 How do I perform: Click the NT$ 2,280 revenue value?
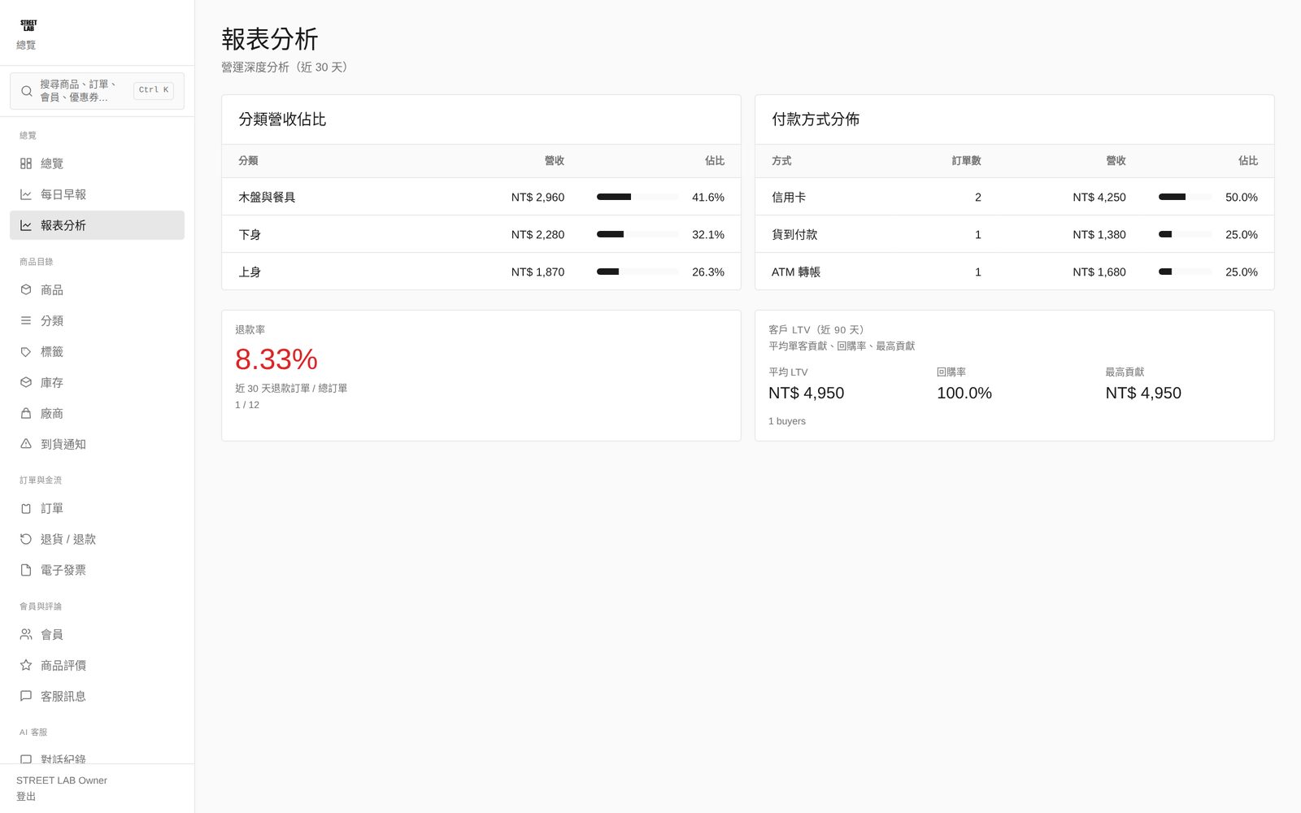tap(537, 234)
